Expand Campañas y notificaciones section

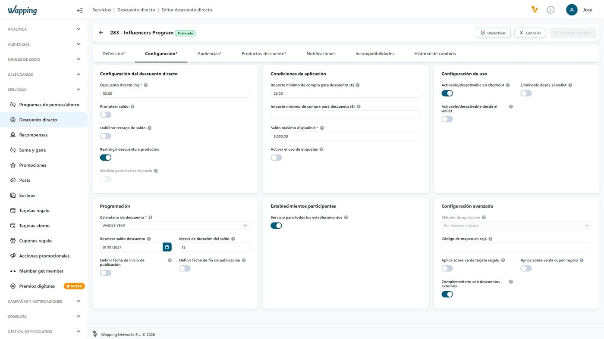[x=44, y=302]
